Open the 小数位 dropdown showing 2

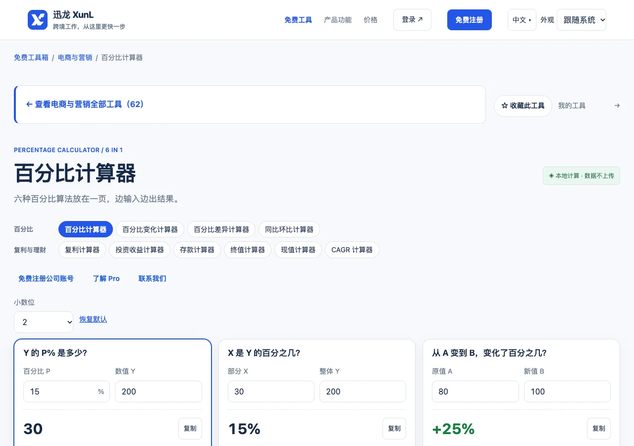point(44,322)
